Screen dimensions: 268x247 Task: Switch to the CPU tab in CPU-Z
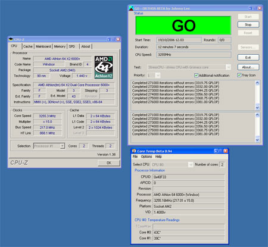(x=14, y=46)
